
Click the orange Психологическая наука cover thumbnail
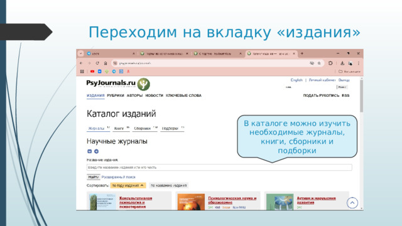pyautogui.click(x=191, y=202)
